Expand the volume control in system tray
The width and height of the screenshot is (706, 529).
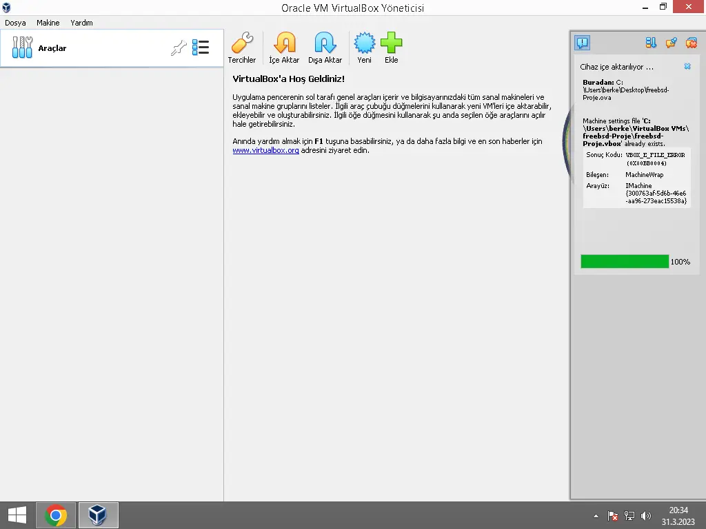pos(645,515)
